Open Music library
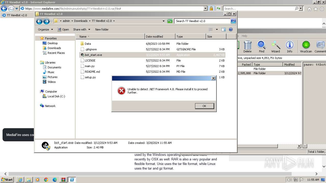Screen dimensions: 326x183 [51, 72]
